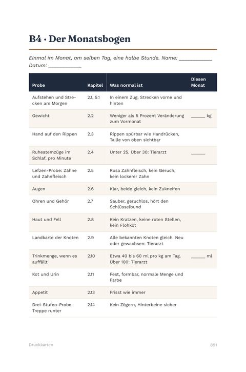Click the 'Was normal ist' header

click(126, 85)
